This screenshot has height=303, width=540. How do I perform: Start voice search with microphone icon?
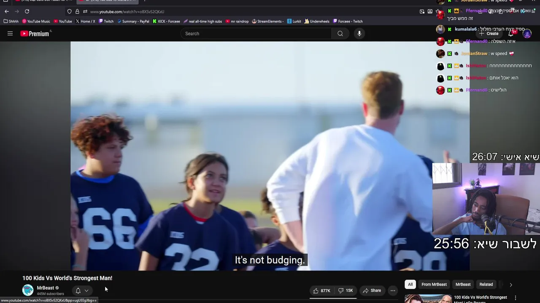tap(359, 34)
